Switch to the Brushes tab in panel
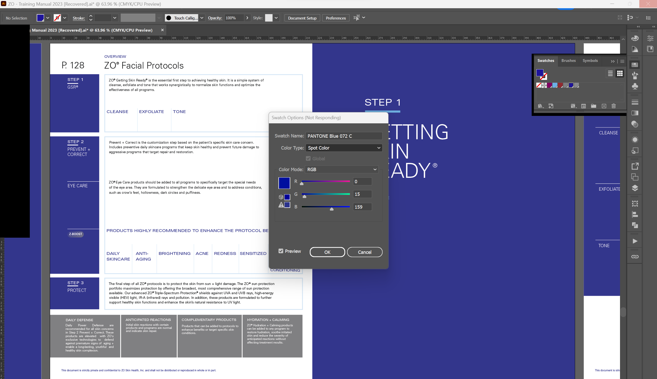The width and height of the screenshot is (657, 379). click(568, 60)
